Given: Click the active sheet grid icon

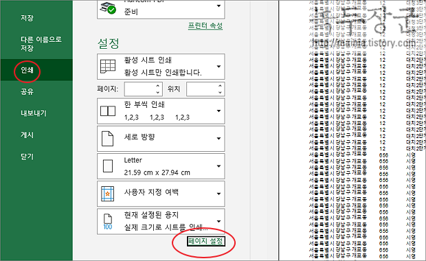Looking at the screenshot, I should coord(108,66).
